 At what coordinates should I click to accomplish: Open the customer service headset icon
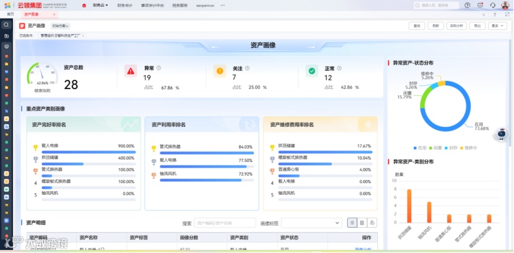click(493, 5)
